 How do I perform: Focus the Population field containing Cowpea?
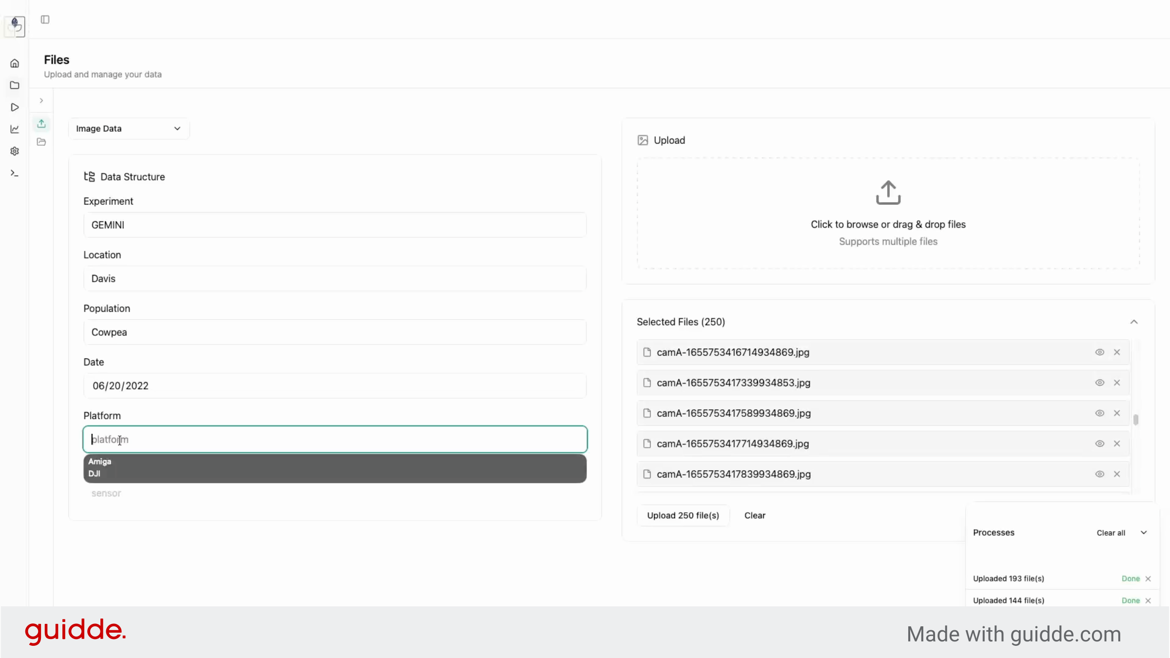(x=335, y=332)
